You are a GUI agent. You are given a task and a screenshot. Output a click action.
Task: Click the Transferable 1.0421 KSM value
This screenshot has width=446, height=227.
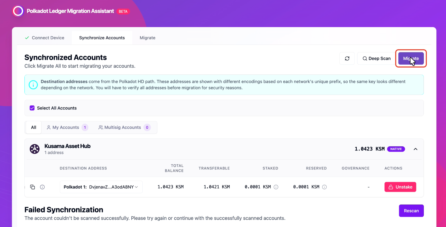tap(217, 187)
